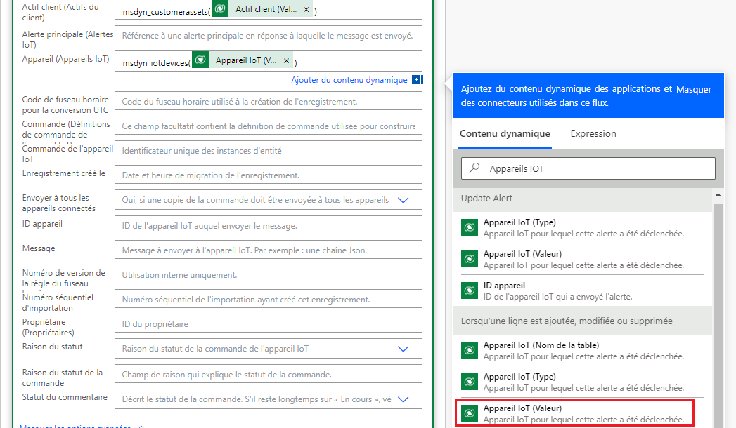Click the Lorsqu'une ligne est ajoutée section header

tap(582, 321)
